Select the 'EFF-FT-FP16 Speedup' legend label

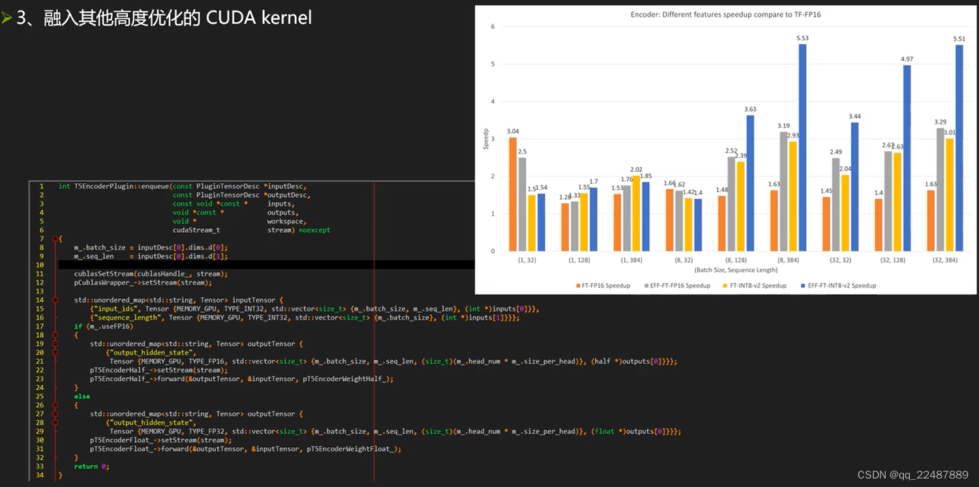(x=680, y=286)
